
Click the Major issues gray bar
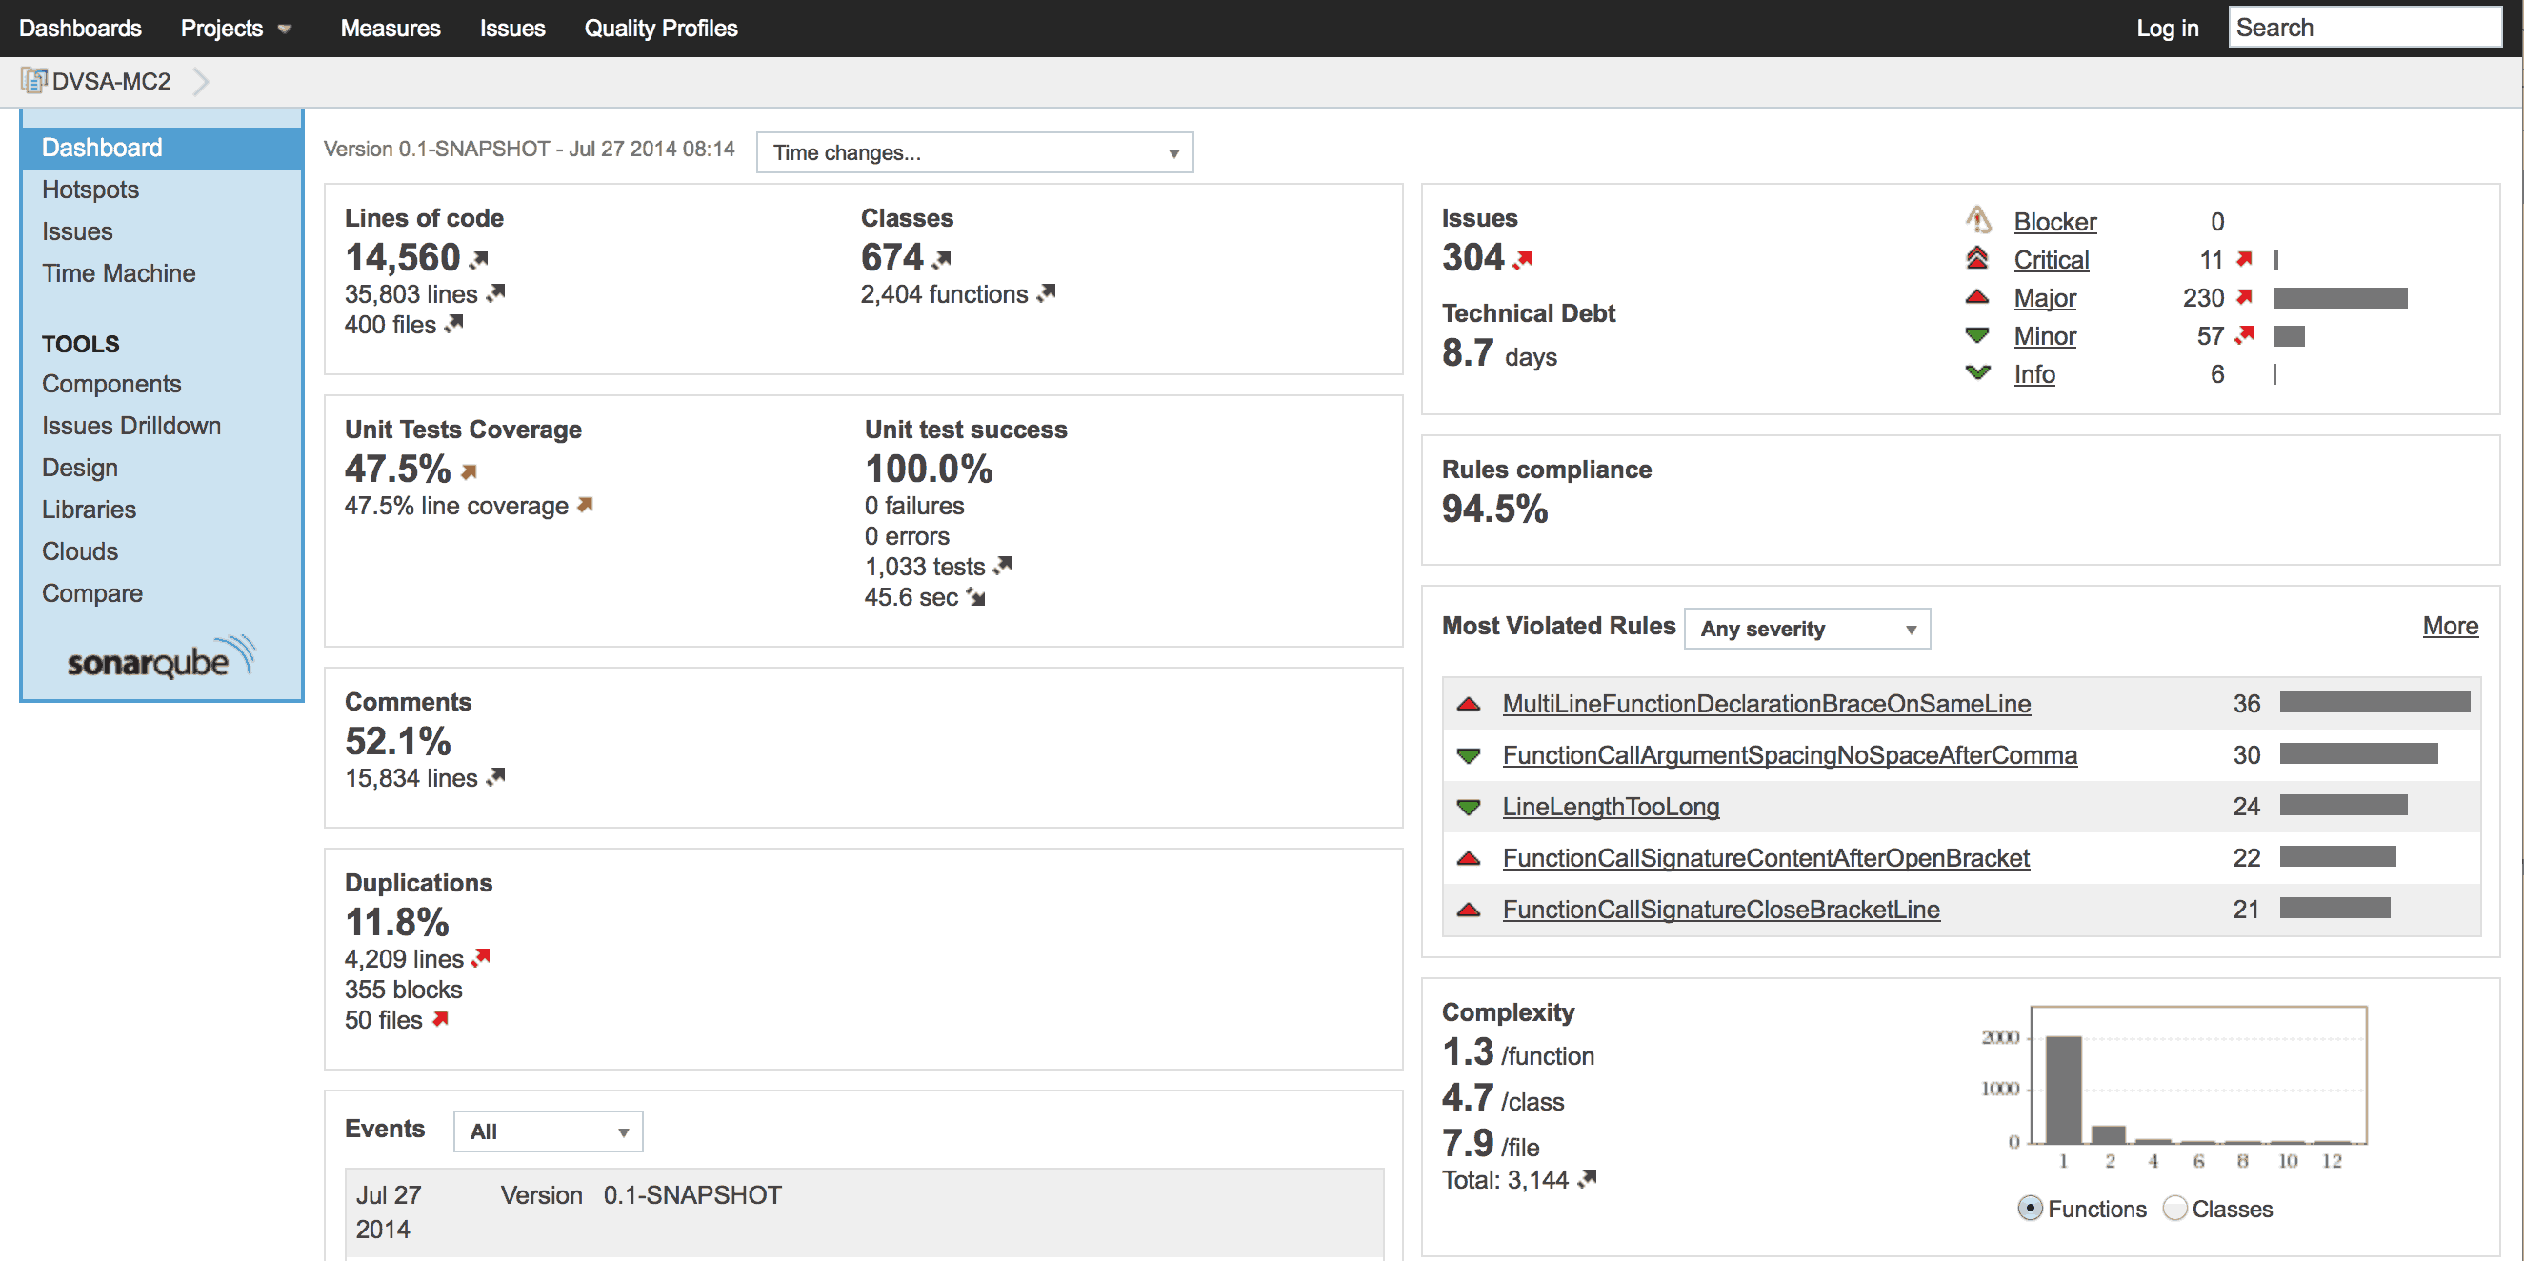(x=2340, y=298)
